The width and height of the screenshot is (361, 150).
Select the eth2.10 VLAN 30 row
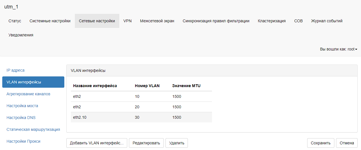pyautogui.click(x=141, y=117)
